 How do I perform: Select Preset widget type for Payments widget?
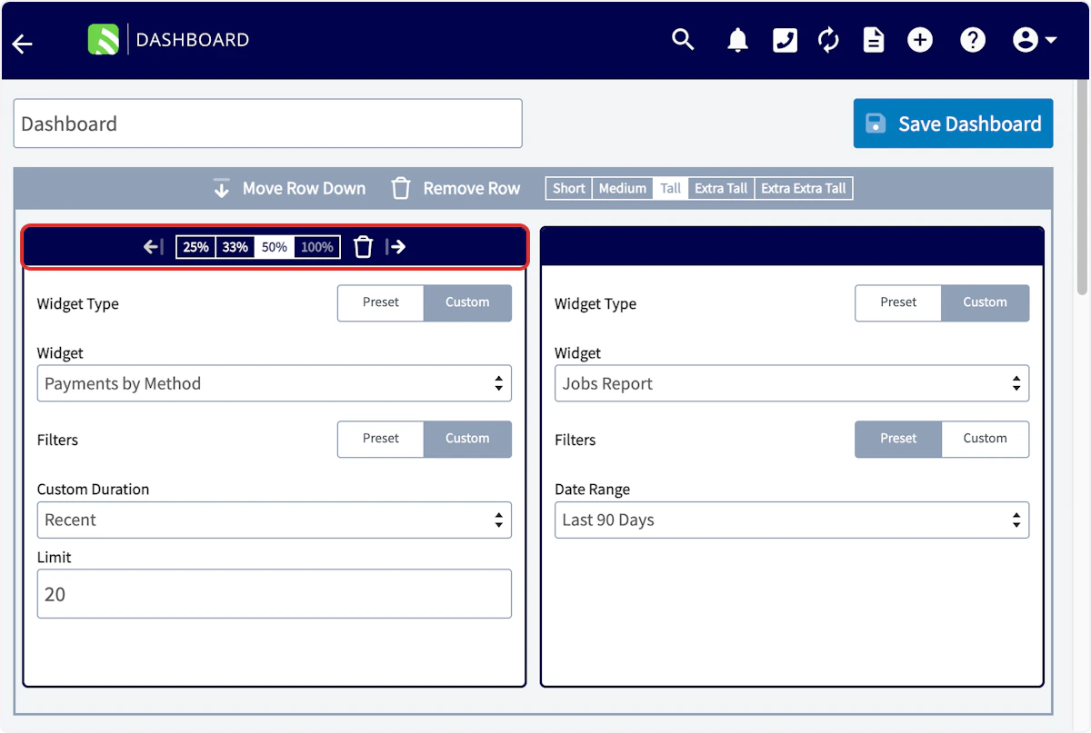381,302
